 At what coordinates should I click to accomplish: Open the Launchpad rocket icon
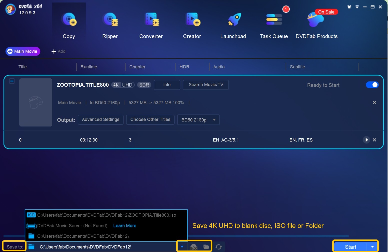(x=234, y=20)
